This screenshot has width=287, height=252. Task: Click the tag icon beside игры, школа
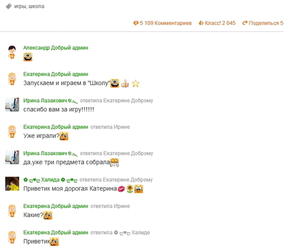coord(8,7)
